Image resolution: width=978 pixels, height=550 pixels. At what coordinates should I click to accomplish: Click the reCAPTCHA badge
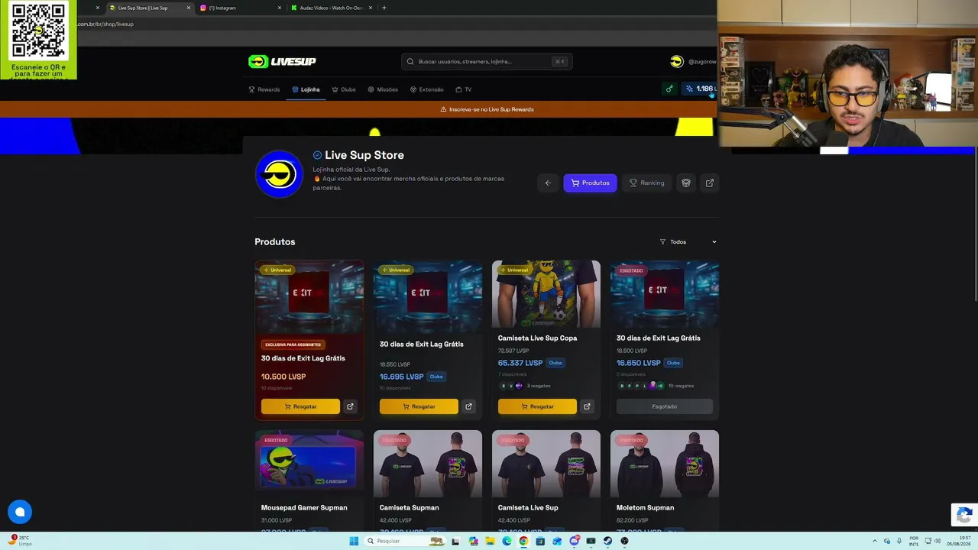(963, 515)
